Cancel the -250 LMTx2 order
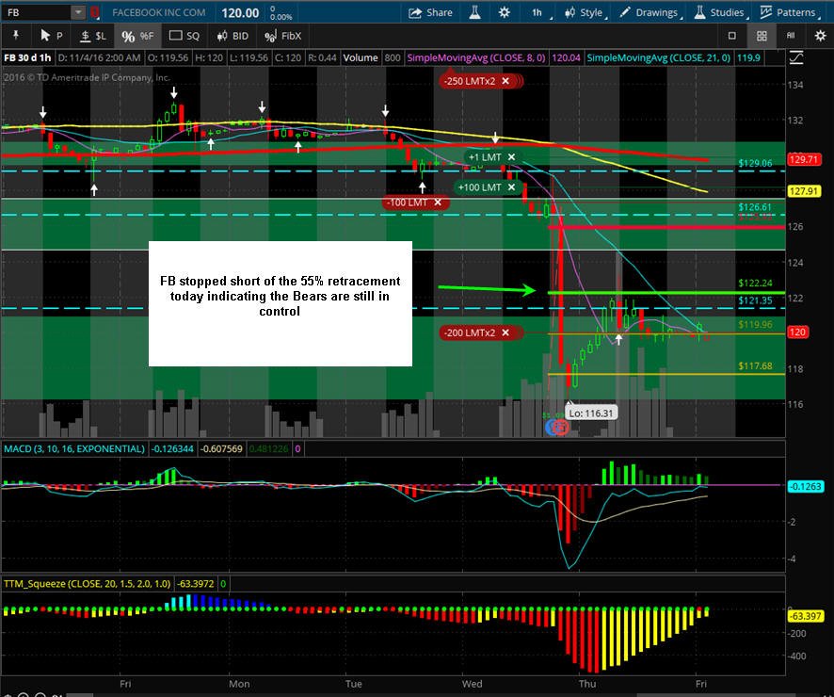The height and width of the screenshot is (697, 834). tap(505, 81)
